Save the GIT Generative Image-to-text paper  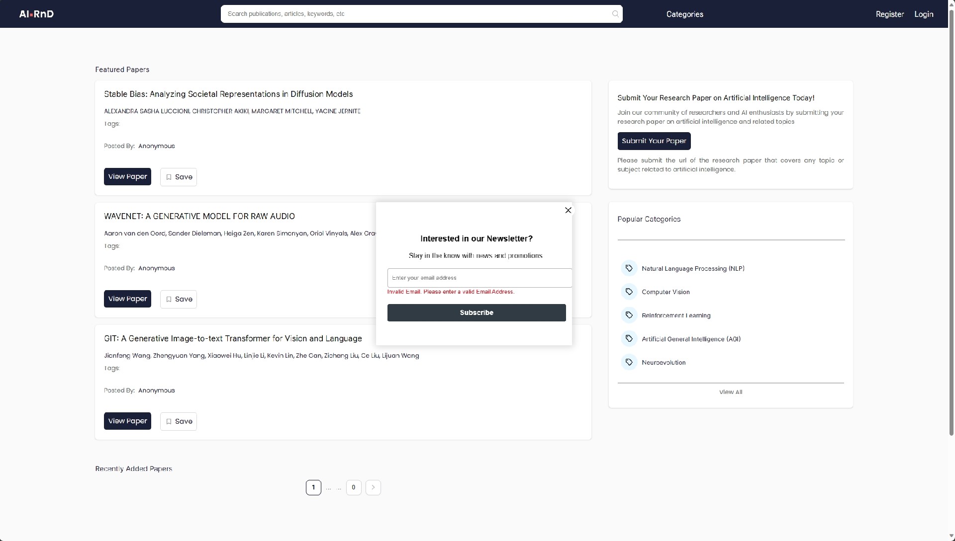click(x=178, y=421)
